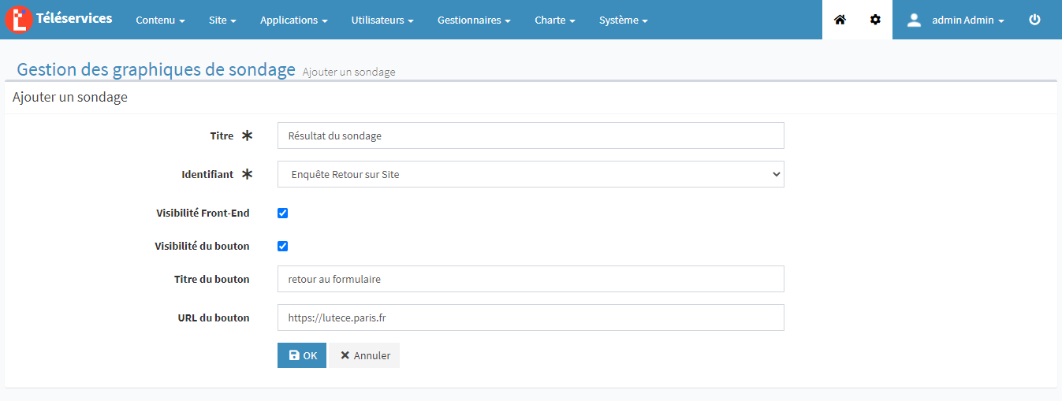Click the Téléservices logo icon
The width and height of the screenshot is (1062, 401).
[17, 20]
